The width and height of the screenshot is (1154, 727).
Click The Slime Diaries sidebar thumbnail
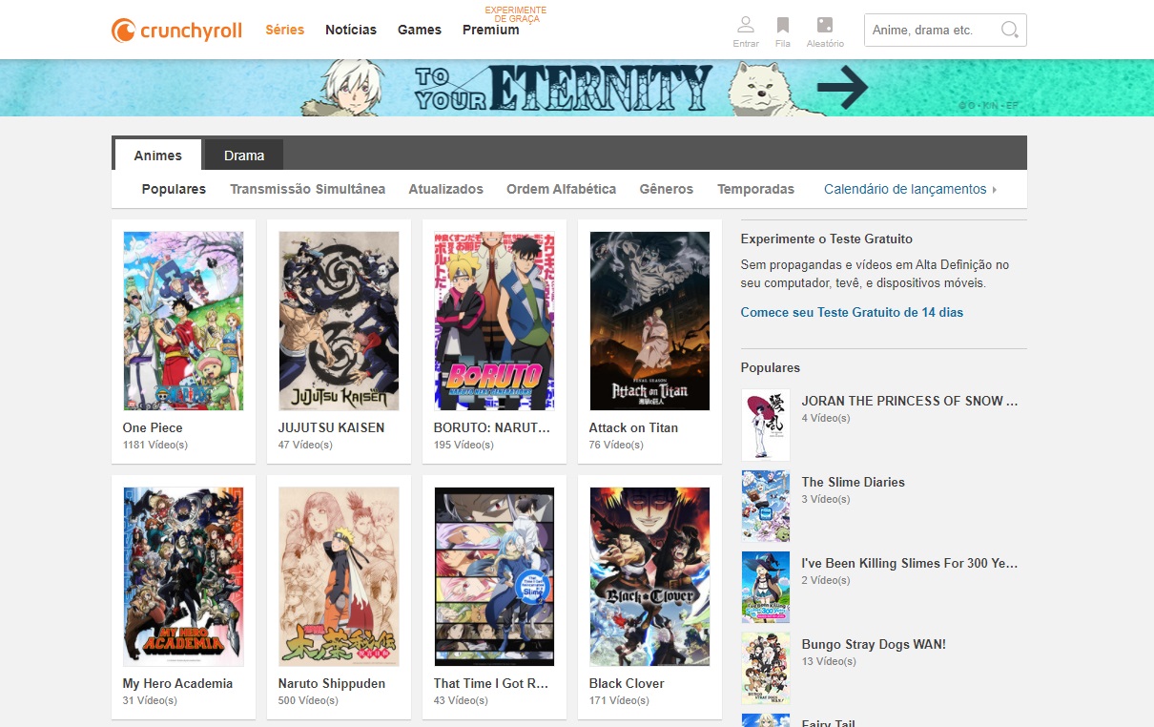[x=766, y=506]
